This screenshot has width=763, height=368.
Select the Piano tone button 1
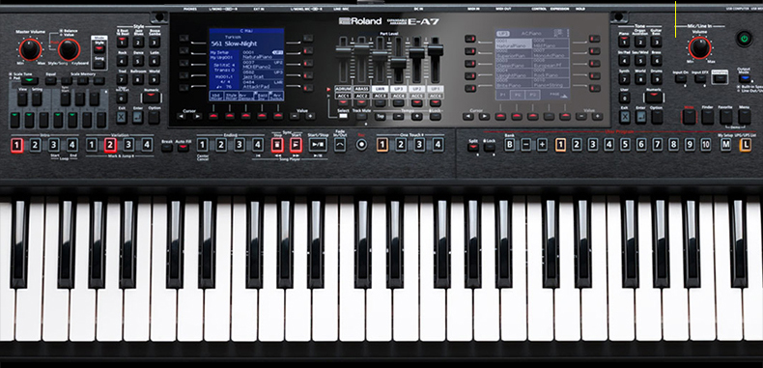[624, 42]
